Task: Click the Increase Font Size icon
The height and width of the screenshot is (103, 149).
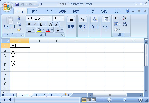Action: pos(51,24)
